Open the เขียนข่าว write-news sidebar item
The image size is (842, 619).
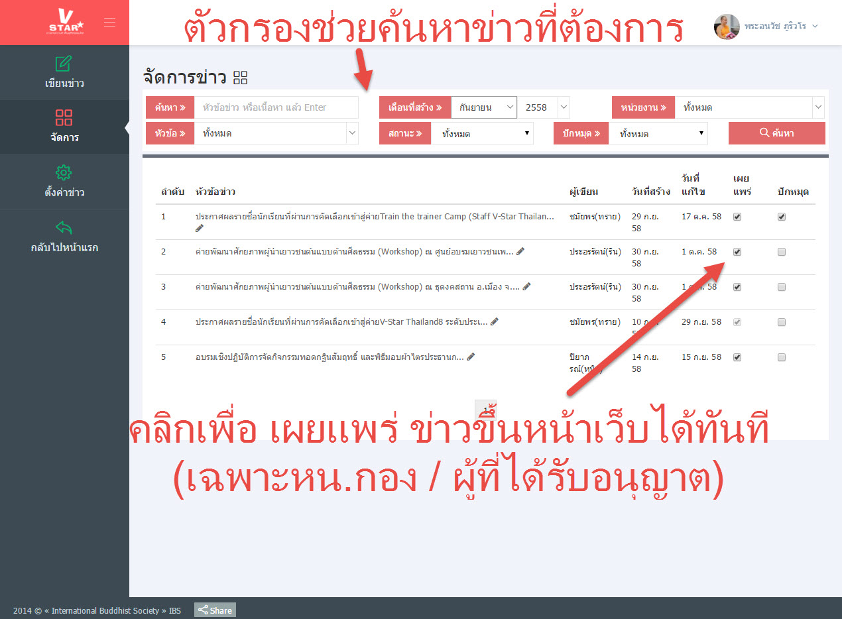(x=64, y=64)
